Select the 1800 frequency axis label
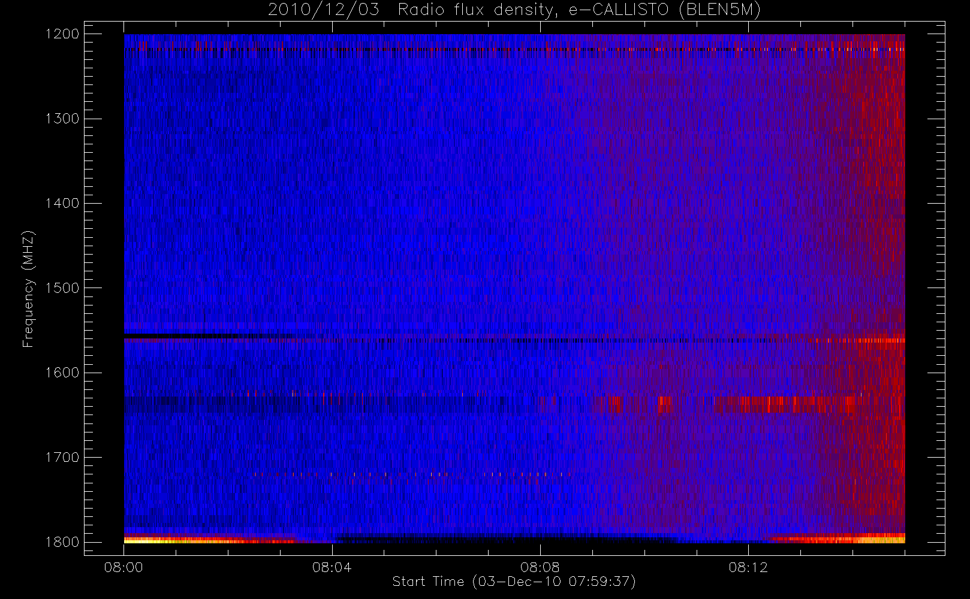 [62, 542]
